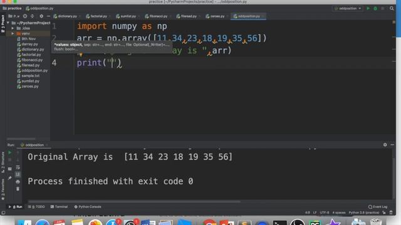Image resolution: width=401 pixels, height=225 pixels.
Task: Open the TODO tool window button
Action: point(36,207)
